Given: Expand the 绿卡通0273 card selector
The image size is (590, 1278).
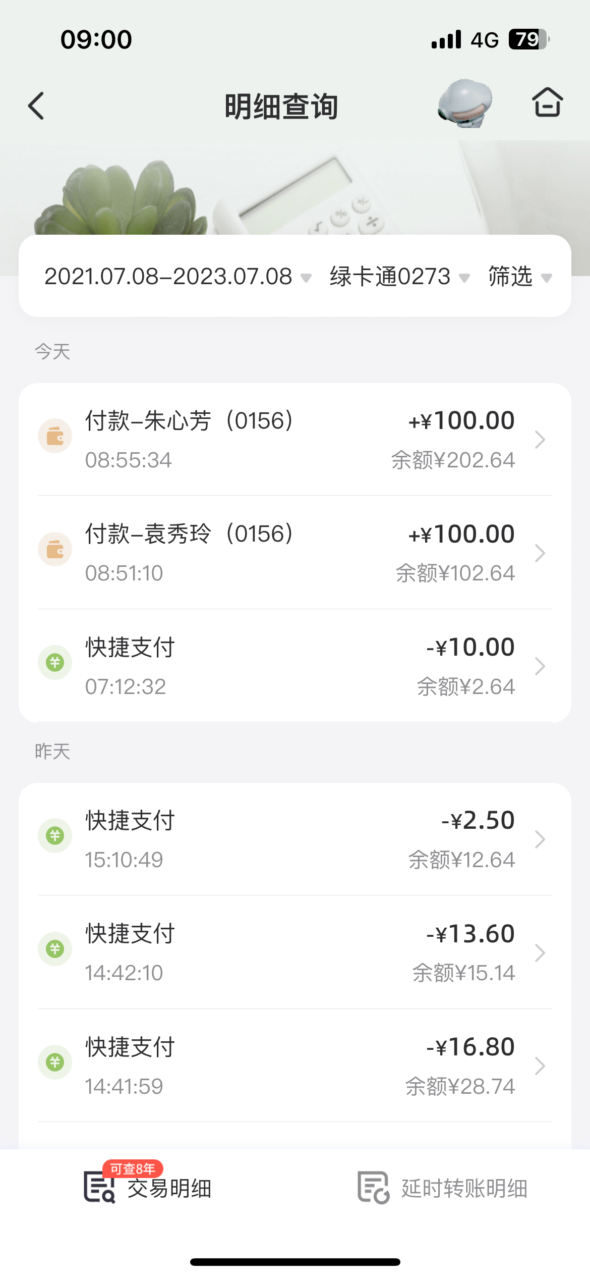Looking at the screenshot, I should coord(399,277).
